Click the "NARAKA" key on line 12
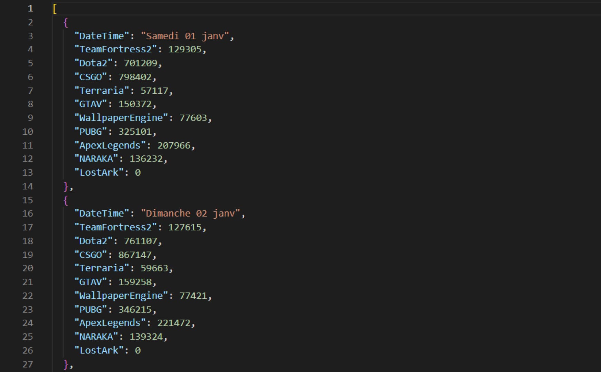The height and width of the screenshot is (372, 601). click(x=96, y=159)
